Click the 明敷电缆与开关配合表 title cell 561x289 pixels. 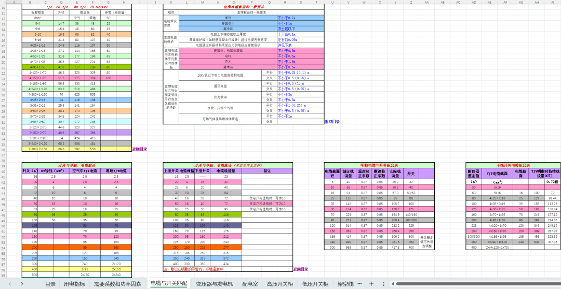pos(376,164)
